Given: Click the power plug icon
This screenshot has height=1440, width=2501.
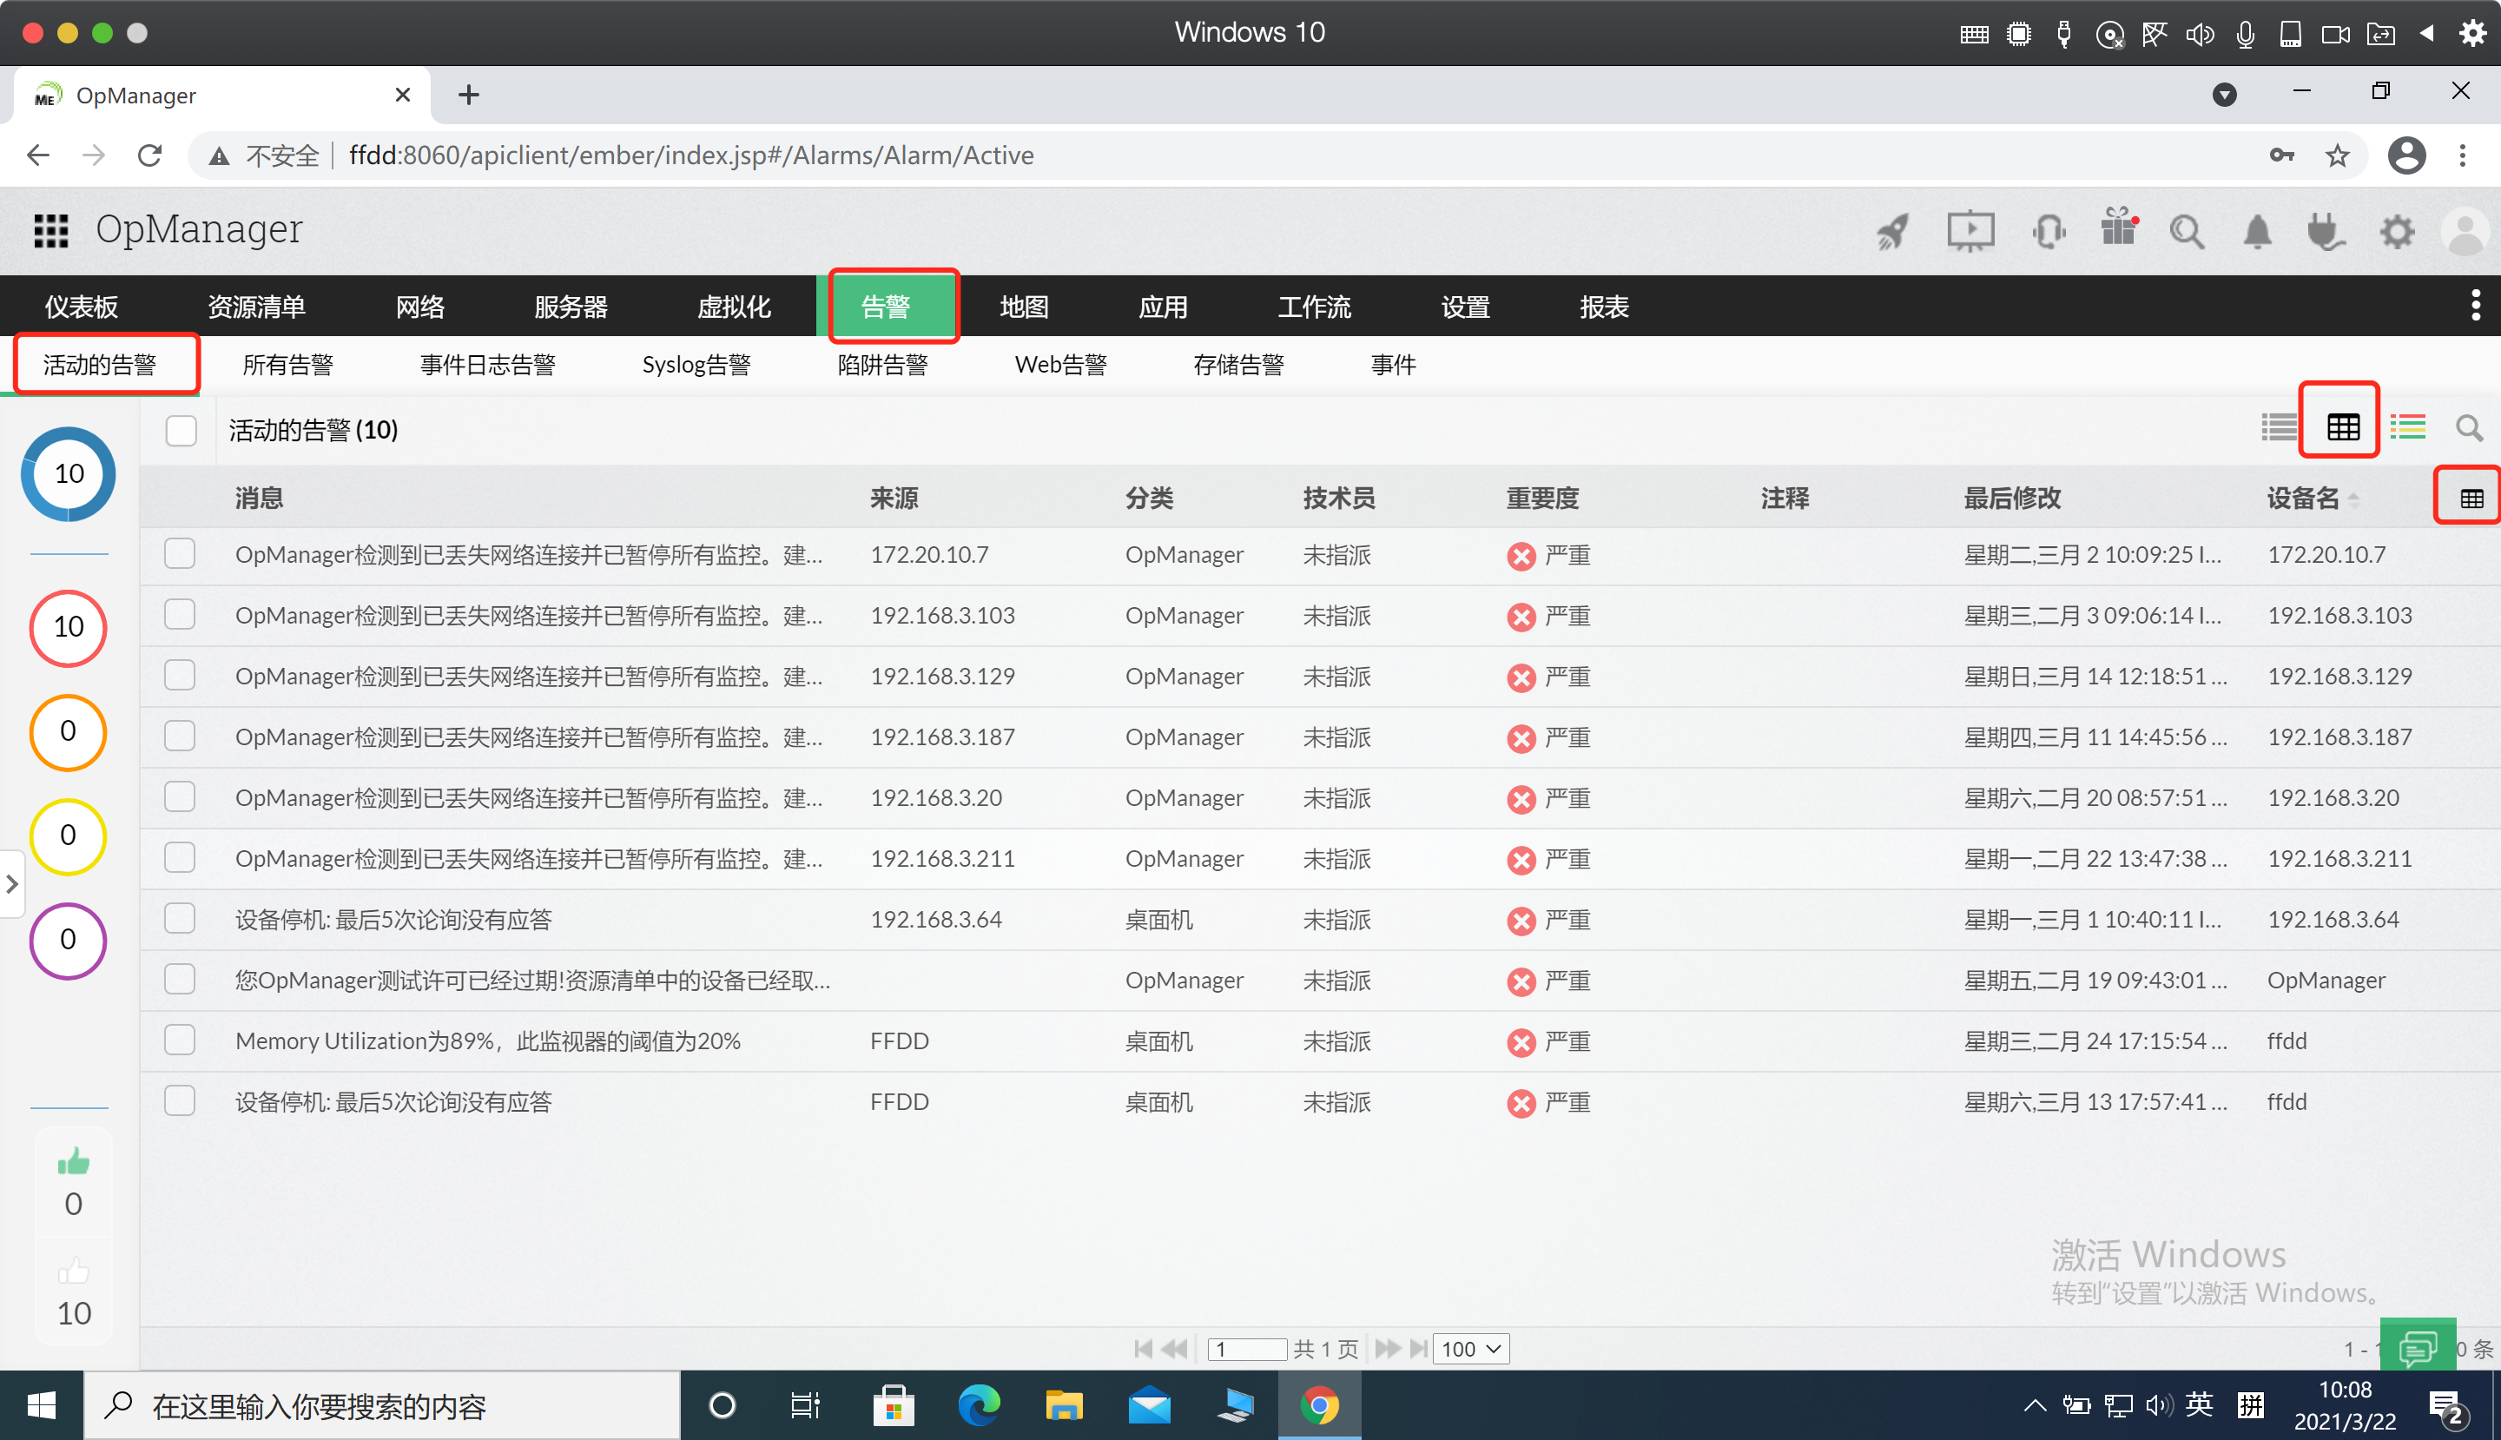Looking at the screenshot, I should coord(2325,233).
